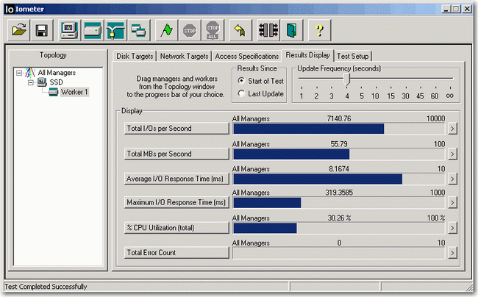Select Last Update radio button
The image size is (478, 297).
[241, 93]
